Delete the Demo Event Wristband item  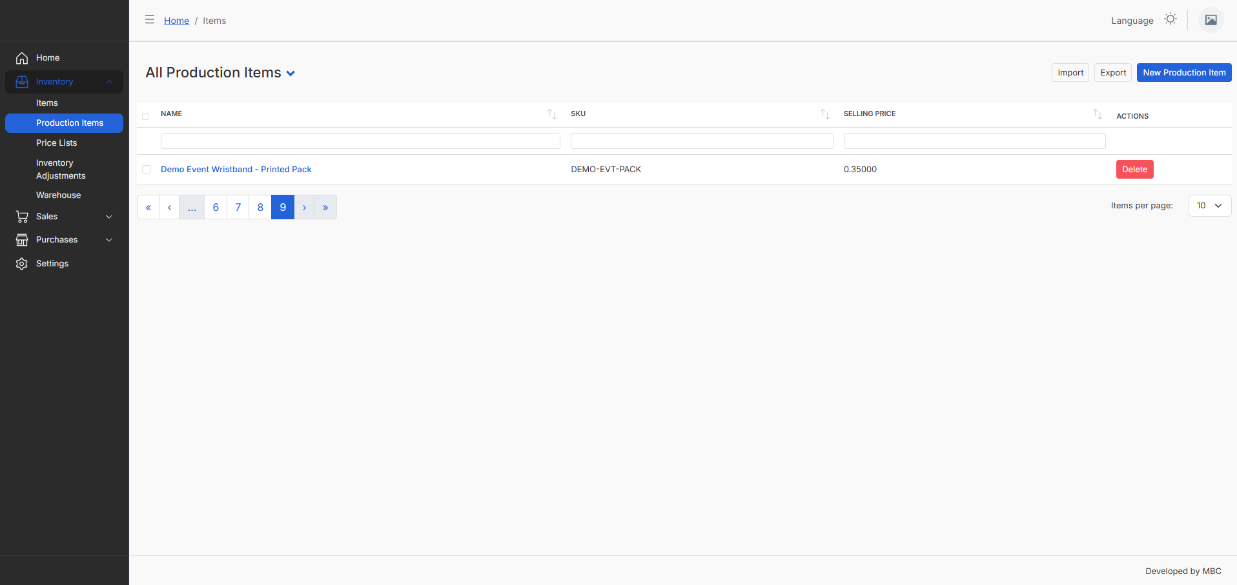pyautogui.click(x=1134, y=170)
